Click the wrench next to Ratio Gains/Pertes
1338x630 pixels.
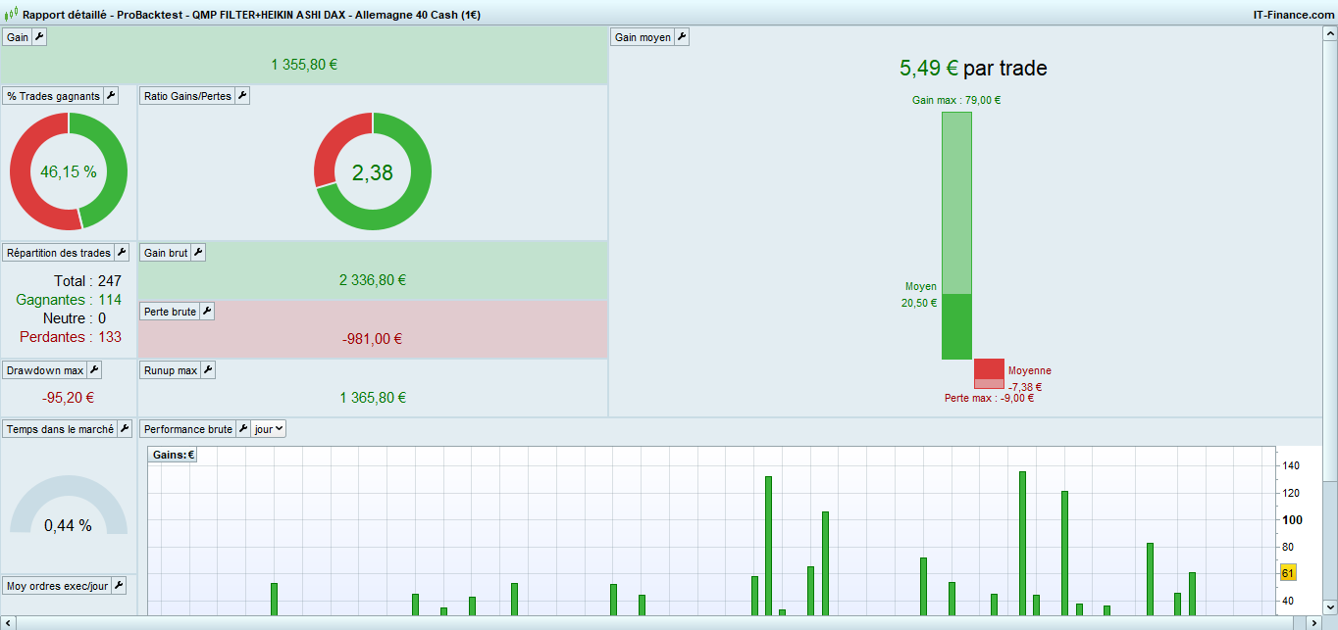coord(242,96)
